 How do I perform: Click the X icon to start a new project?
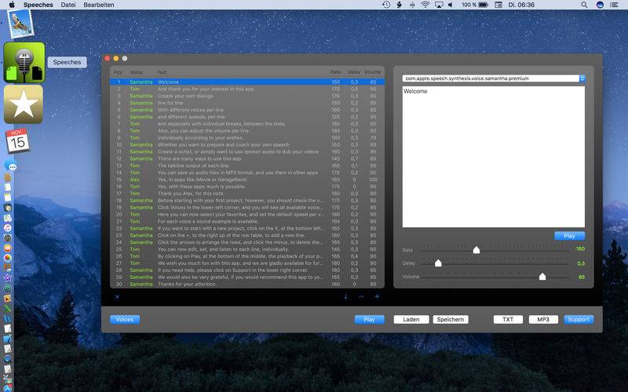118,296
